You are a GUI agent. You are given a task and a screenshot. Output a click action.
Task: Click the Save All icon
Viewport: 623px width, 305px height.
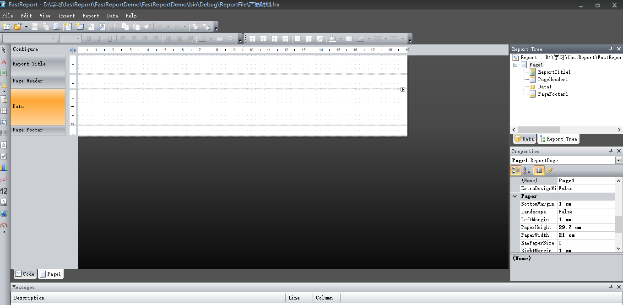[46, 27]
